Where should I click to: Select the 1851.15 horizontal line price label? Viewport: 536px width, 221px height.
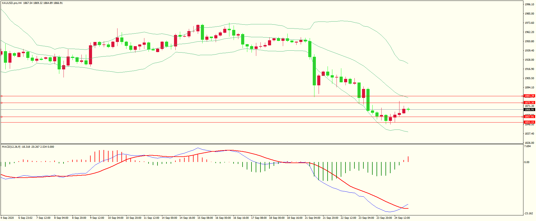click(529, 122)
